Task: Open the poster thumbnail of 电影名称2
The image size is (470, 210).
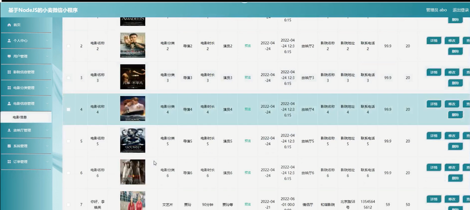Action: click(133, 45)
